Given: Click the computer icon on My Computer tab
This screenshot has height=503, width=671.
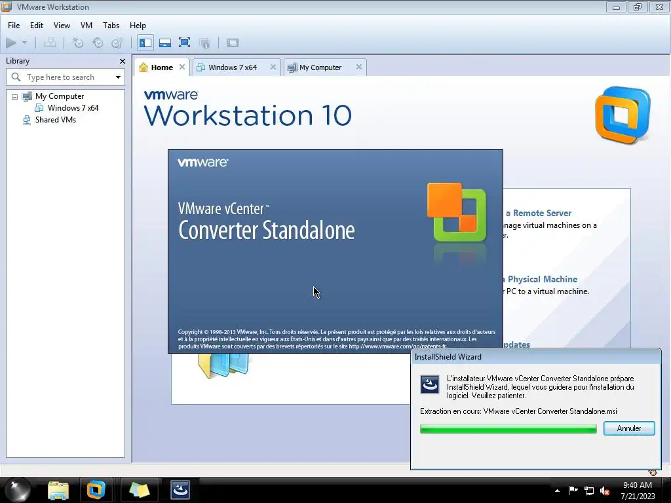Looking at the screenshot, I should point(292,67).
